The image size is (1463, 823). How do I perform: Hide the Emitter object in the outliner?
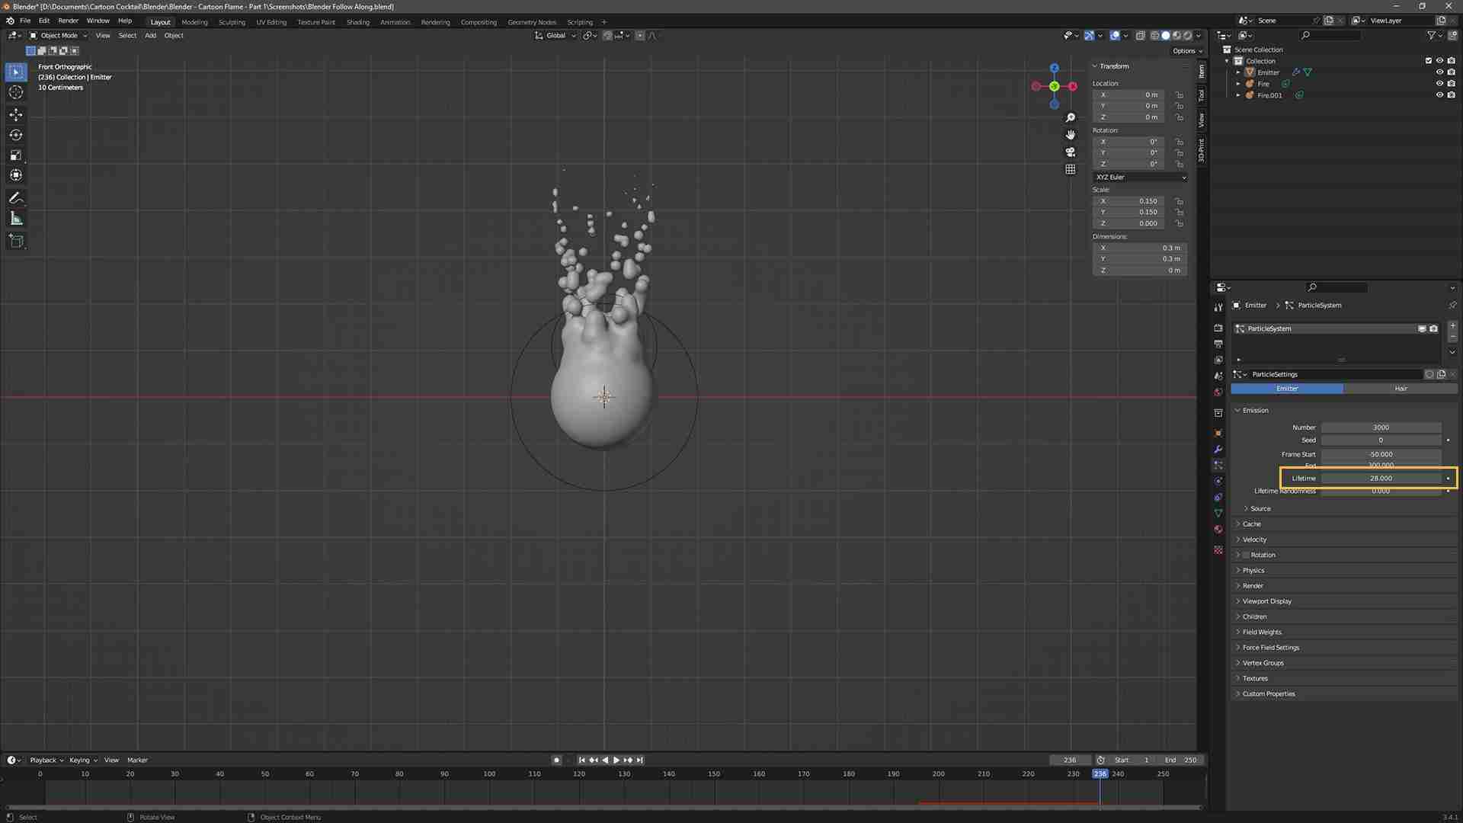1439,72
